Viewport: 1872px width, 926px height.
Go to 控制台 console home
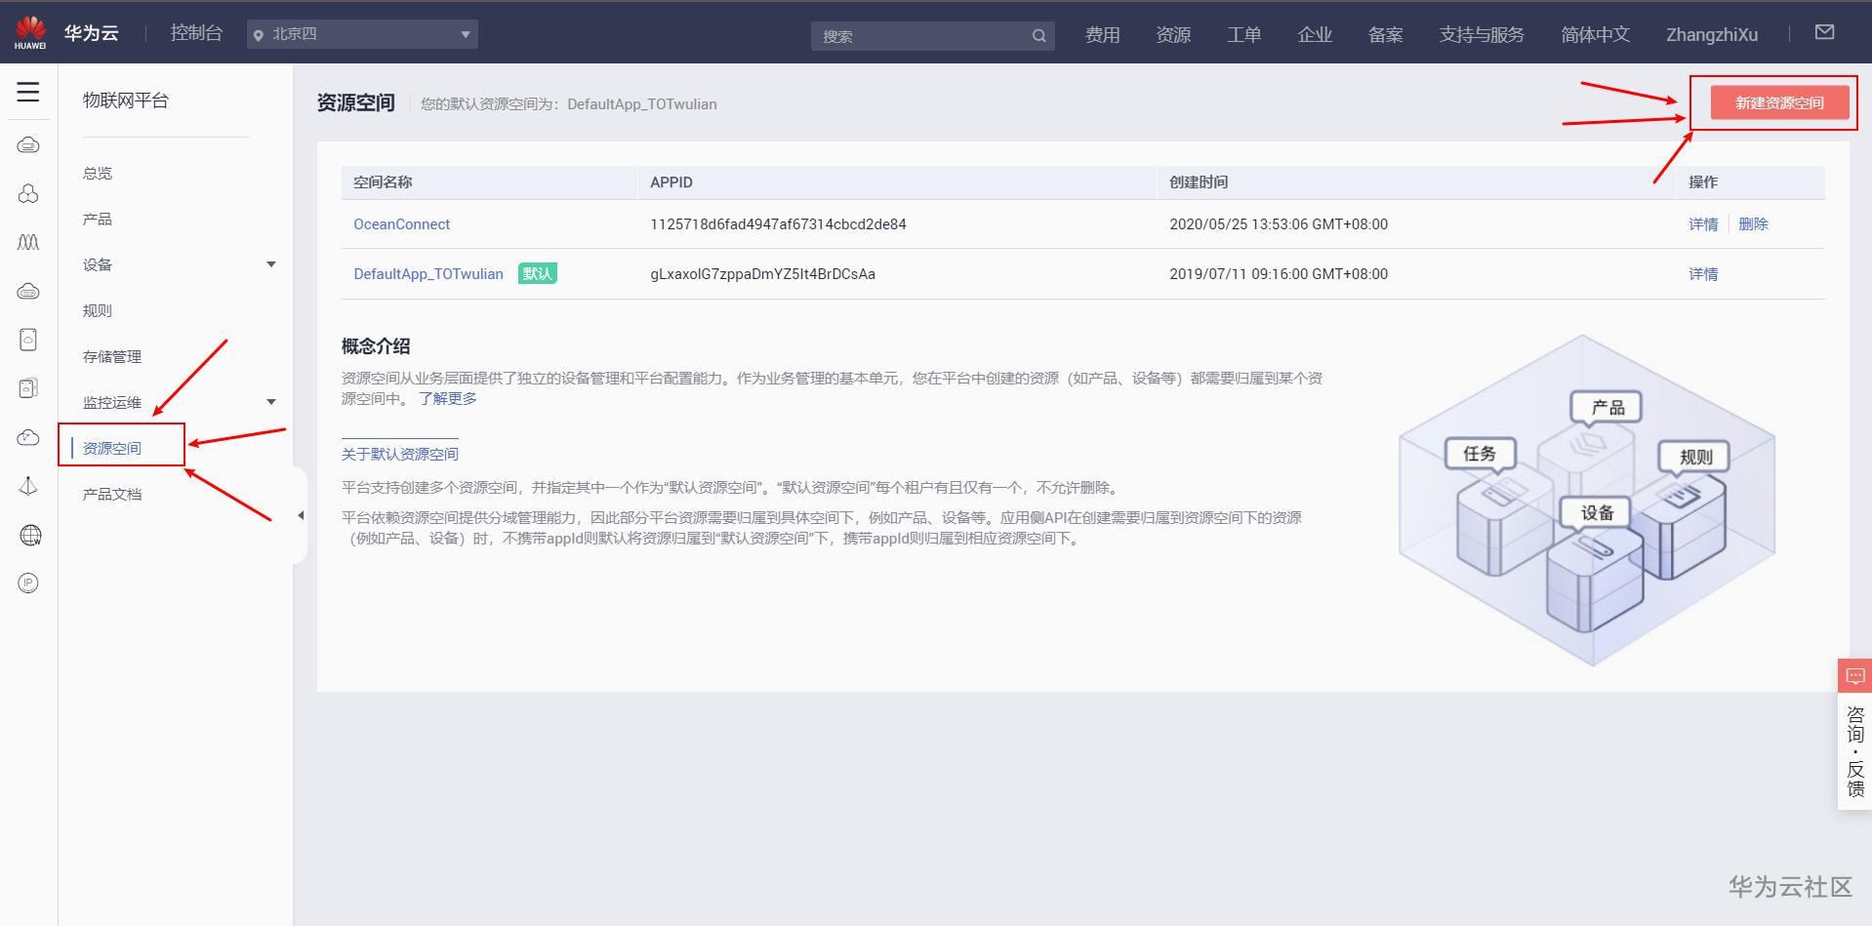pyautogui.click(x=196, y=33)
